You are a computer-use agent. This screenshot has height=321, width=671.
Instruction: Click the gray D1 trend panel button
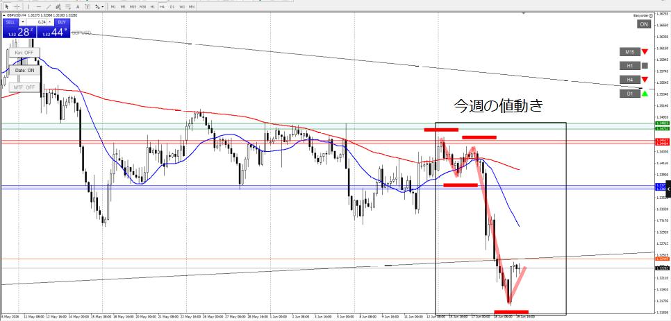(629, 94)
